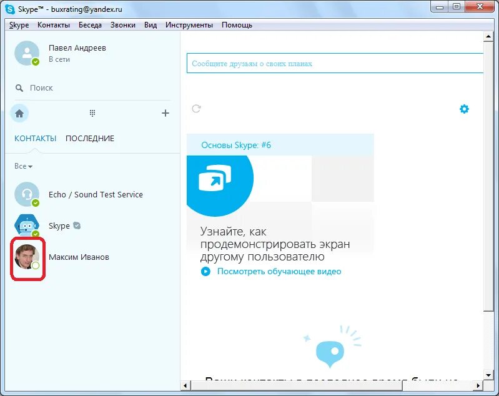Image resolution: width=499 pixels, height=396 pixels.
Task: Click the screen sharing tutorial icon
Action: tap(215, 178)
